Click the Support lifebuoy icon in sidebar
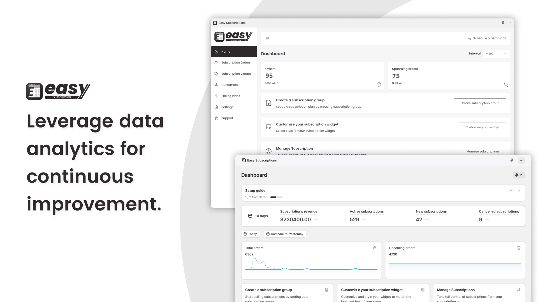Screen dimensions: 538x302 tap(216, 118)
